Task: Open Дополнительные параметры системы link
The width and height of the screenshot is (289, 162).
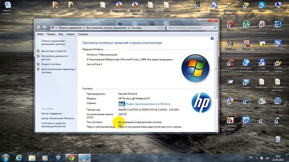Action: click(x=58, y=71)
